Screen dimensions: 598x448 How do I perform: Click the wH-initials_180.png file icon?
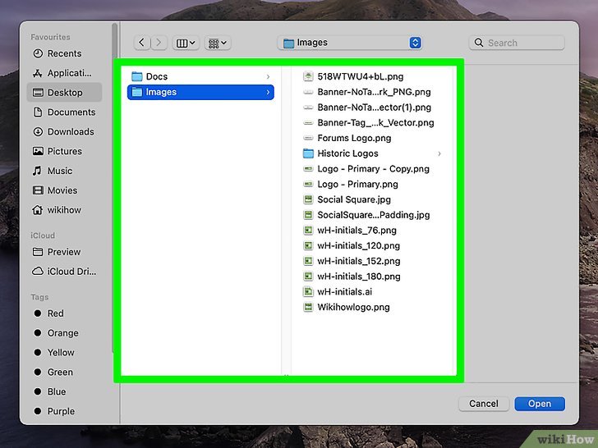tap(308, 277)
